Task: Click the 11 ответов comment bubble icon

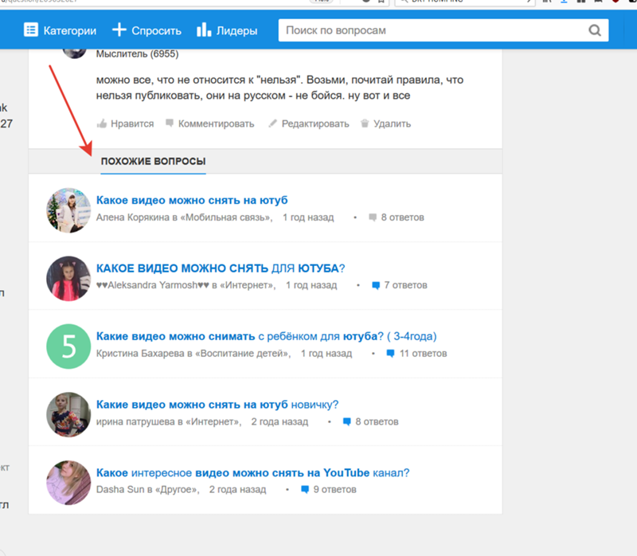Action: (390, 354)
